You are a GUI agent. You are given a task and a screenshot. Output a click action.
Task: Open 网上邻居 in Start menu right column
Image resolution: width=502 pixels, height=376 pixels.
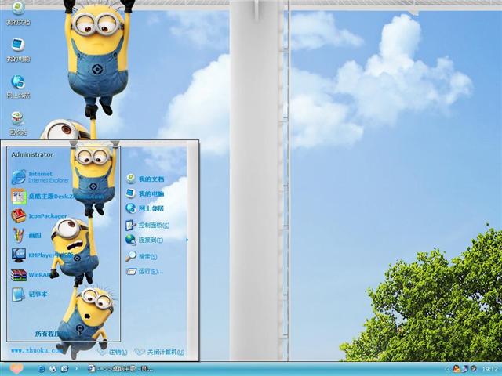[145, 208]
